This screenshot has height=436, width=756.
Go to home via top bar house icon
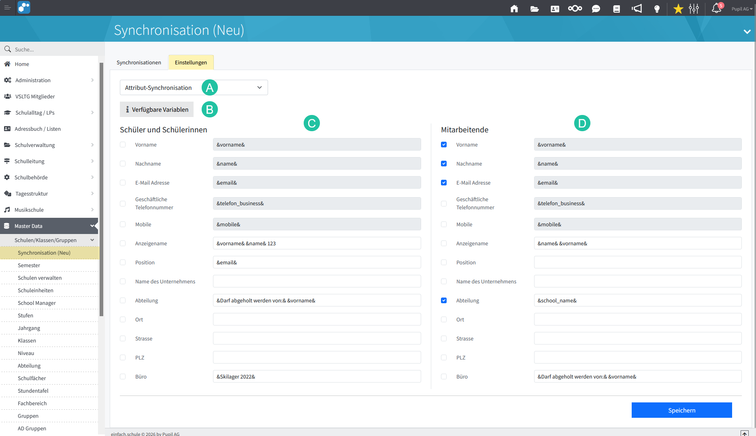click(514, 9)
